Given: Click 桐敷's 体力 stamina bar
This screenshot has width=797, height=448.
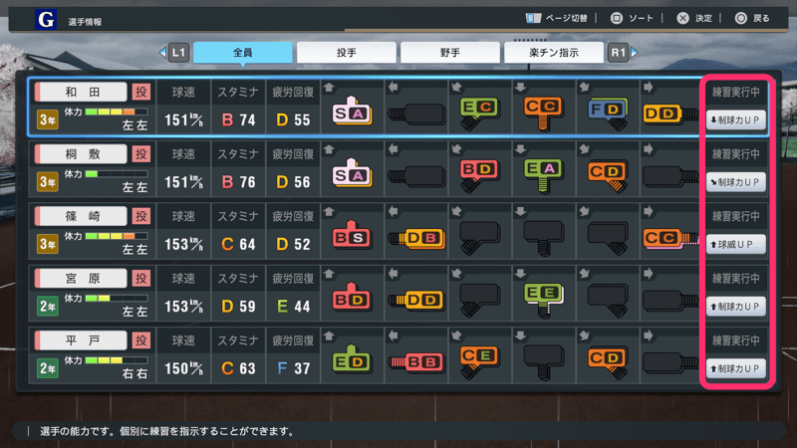Looking at the screenshot, I should pos(117,173).
